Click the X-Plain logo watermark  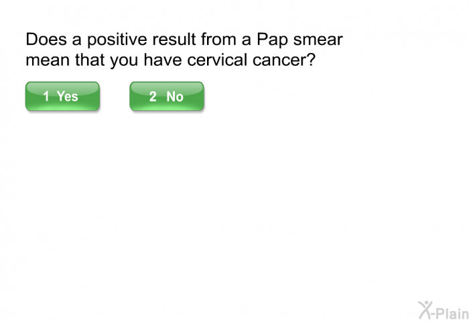pos(442,309)
